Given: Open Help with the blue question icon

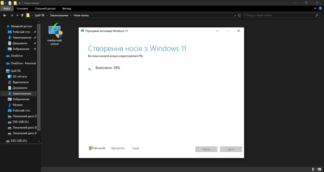Looking at the screenshot, I should [x=320, y=9].
